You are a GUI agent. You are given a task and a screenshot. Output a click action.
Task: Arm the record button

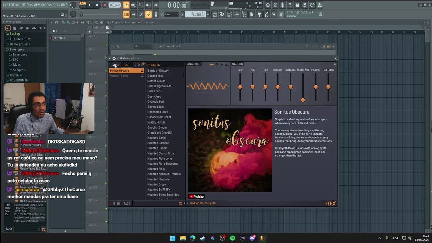click(x=104, y=5)
